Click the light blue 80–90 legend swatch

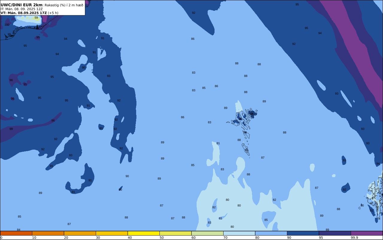(271, 233)
